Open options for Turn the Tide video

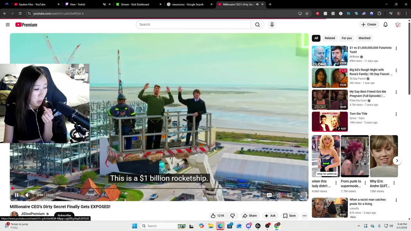pyautogui.click(x=396, y=114)
